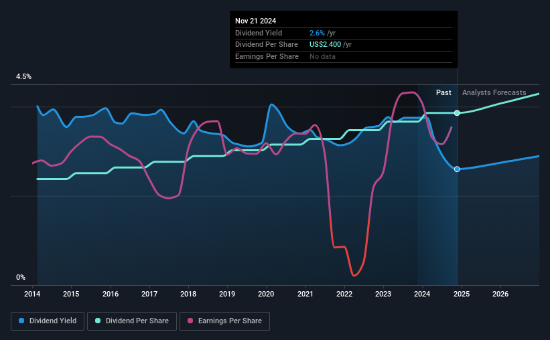Click the US$2.400 dividend per share value
The width and height of the screenshot is (550, 340).
tap(325, 45)
